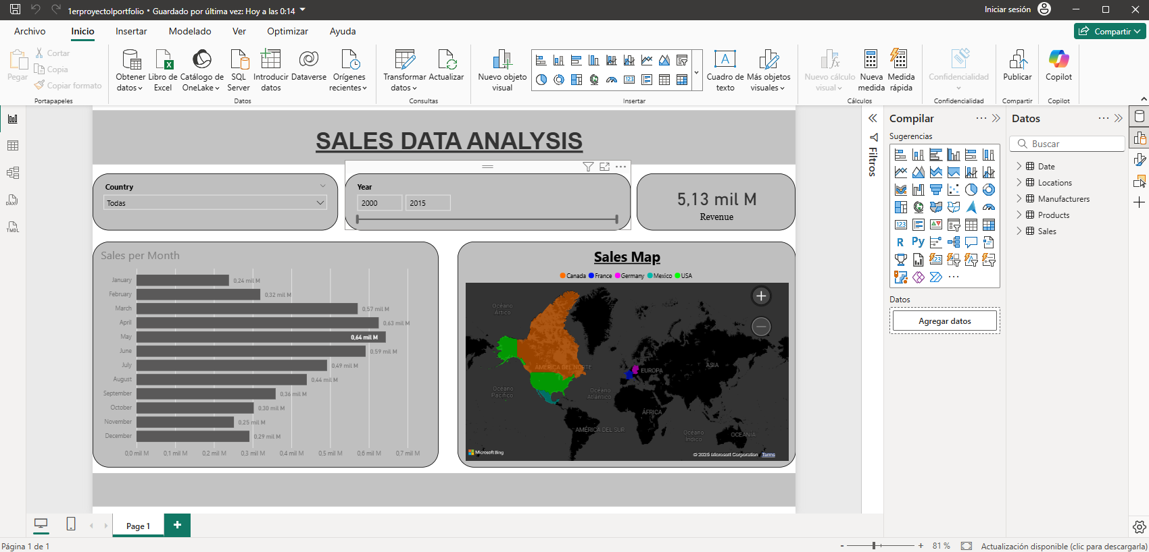Screen dimensions: 1149x552
Task: Expand the Sales table in Datos pane
Action: click(1019, 231)
